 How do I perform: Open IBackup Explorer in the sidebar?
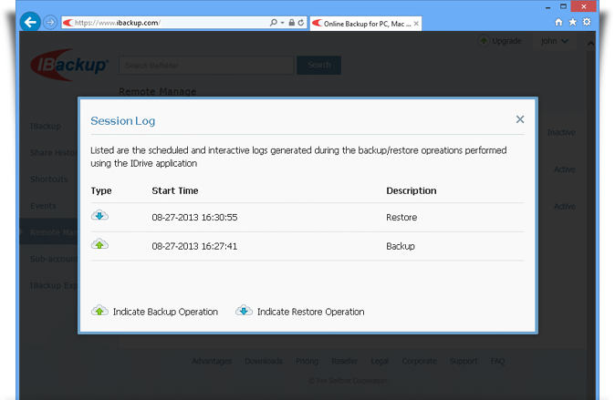click(x=54, y=285)
